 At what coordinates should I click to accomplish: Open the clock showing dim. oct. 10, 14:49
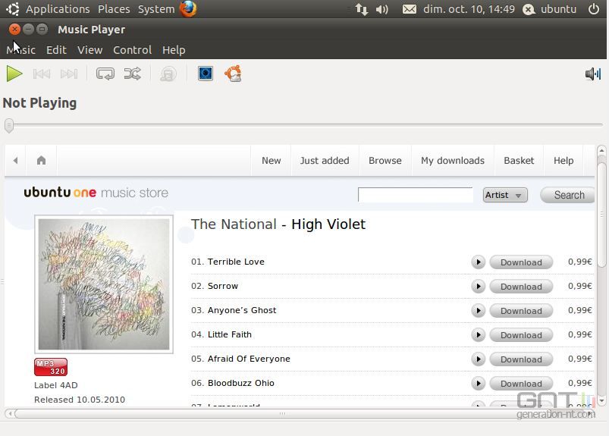[x=469, y=9]
